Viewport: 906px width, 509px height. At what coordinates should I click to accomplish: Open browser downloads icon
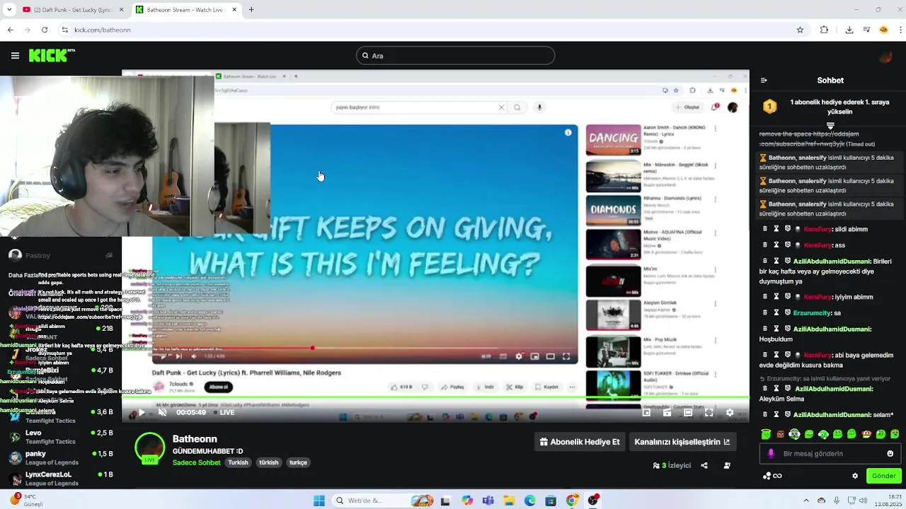pos(849,30)
